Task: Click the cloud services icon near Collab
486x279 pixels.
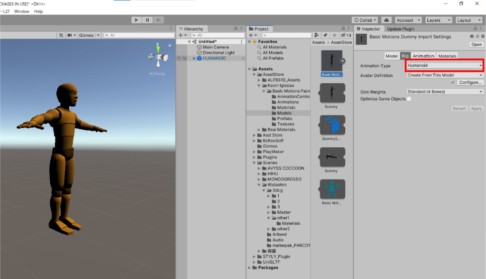Action: pos(386,20)
